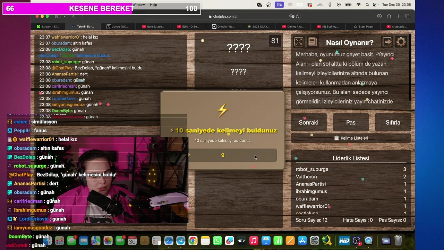Click the Liderlik Listesi heading

(x=351, y=158)
